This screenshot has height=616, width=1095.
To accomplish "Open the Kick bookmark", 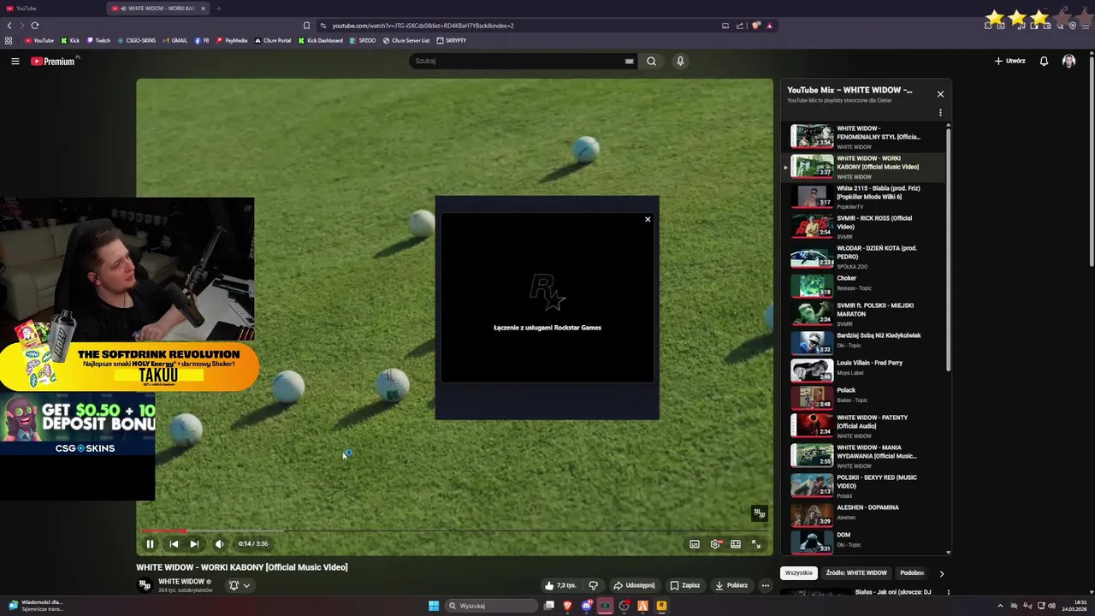I will coord(70,40).
